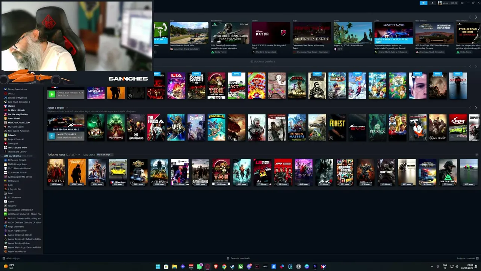Select 'Project Zomboid' in sidebar list
481x271 pixels.
(16, 139)
